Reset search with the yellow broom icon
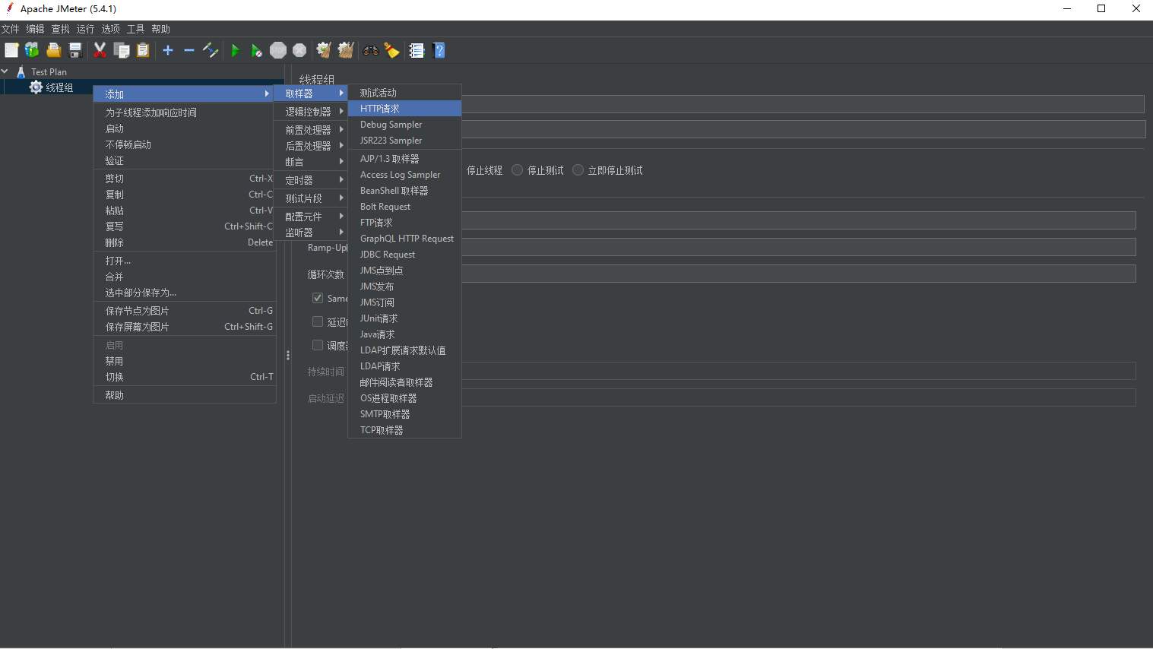 click(392, 50)
